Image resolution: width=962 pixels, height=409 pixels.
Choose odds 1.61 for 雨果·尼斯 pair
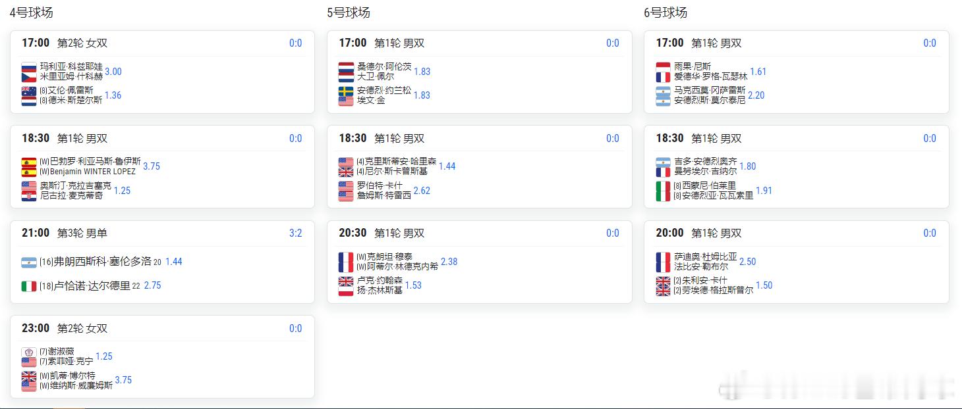click(x=758, y=72)
